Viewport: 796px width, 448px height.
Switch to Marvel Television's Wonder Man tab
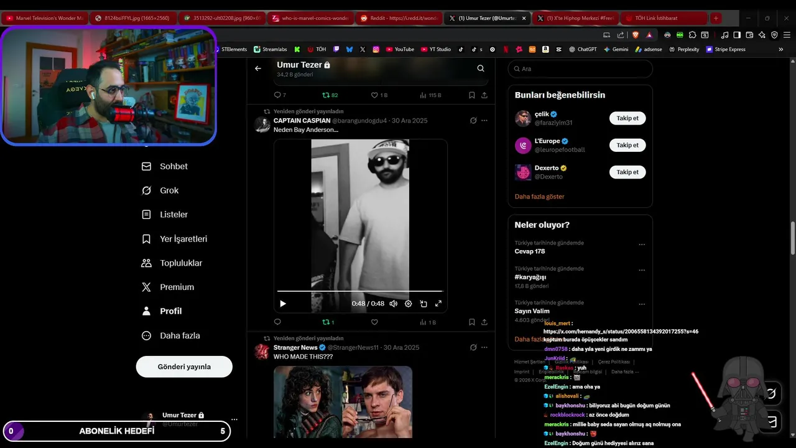tap(44, 18)
